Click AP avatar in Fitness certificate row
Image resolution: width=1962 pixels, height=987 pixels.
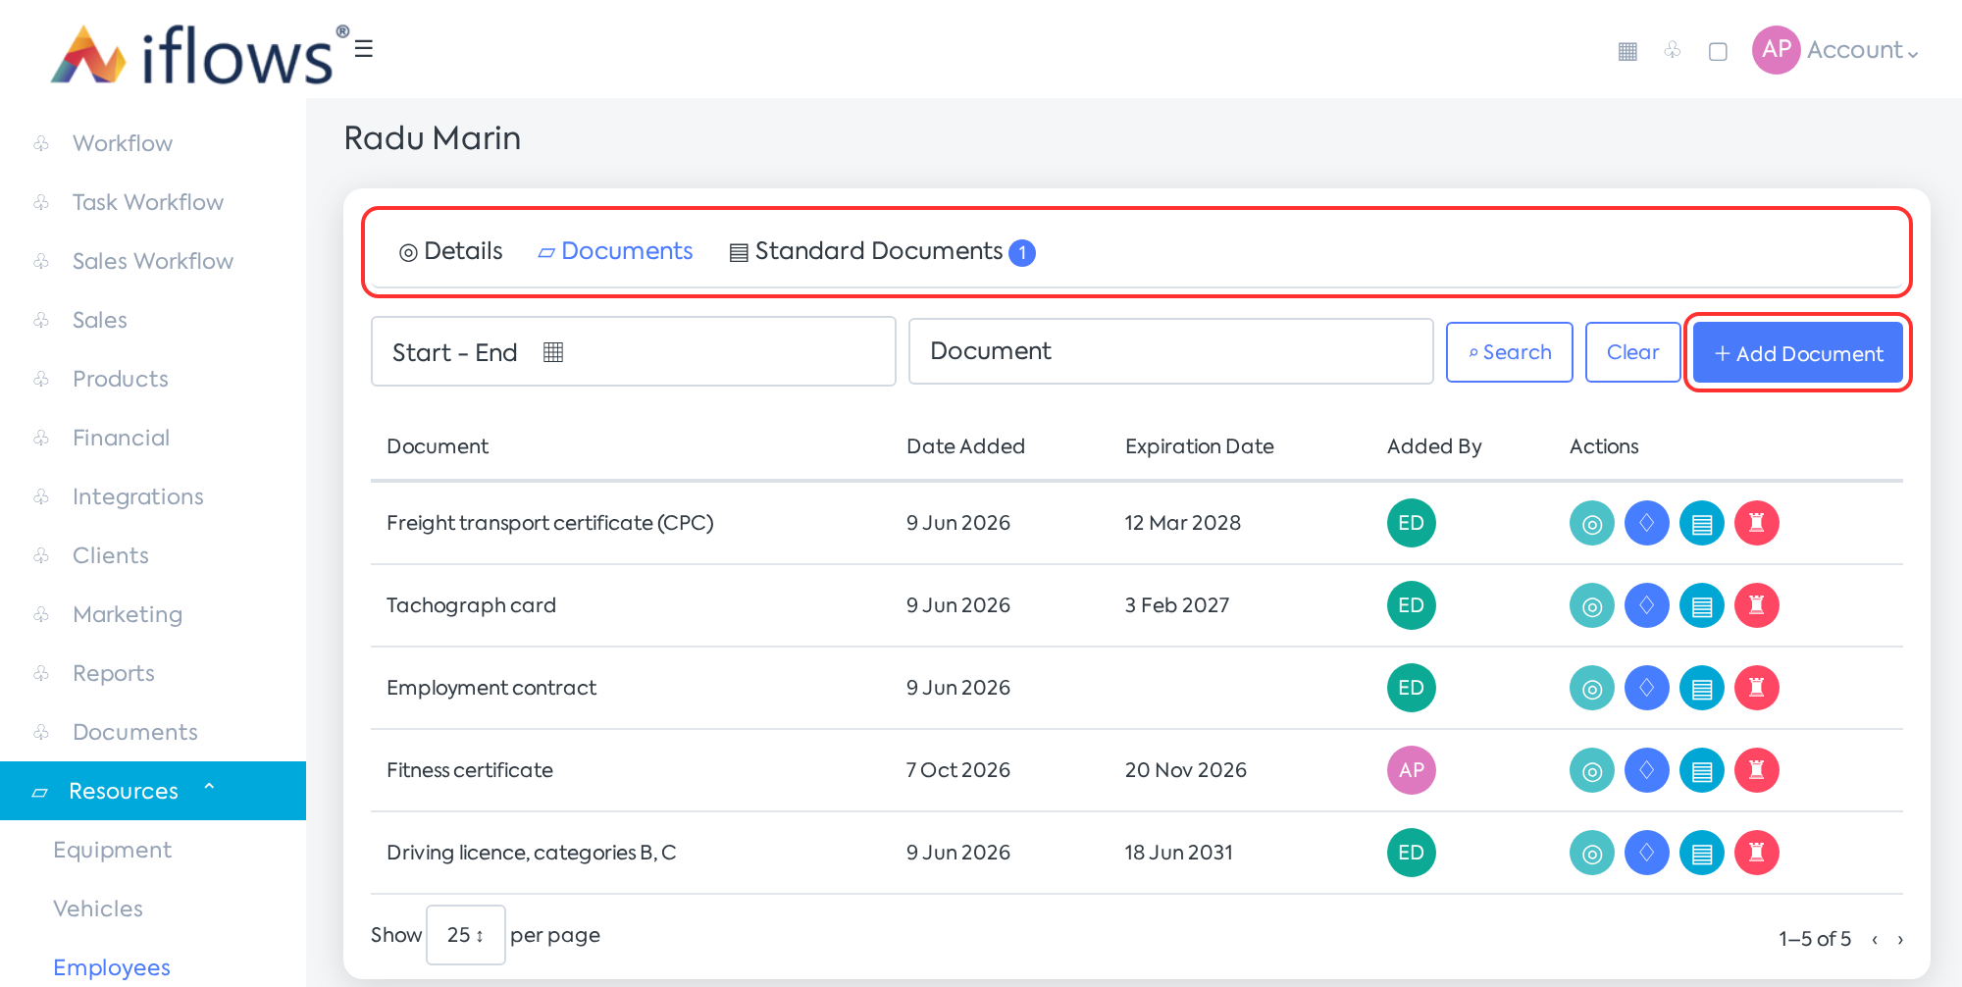pyautogui.click(x=1412, y=770)
